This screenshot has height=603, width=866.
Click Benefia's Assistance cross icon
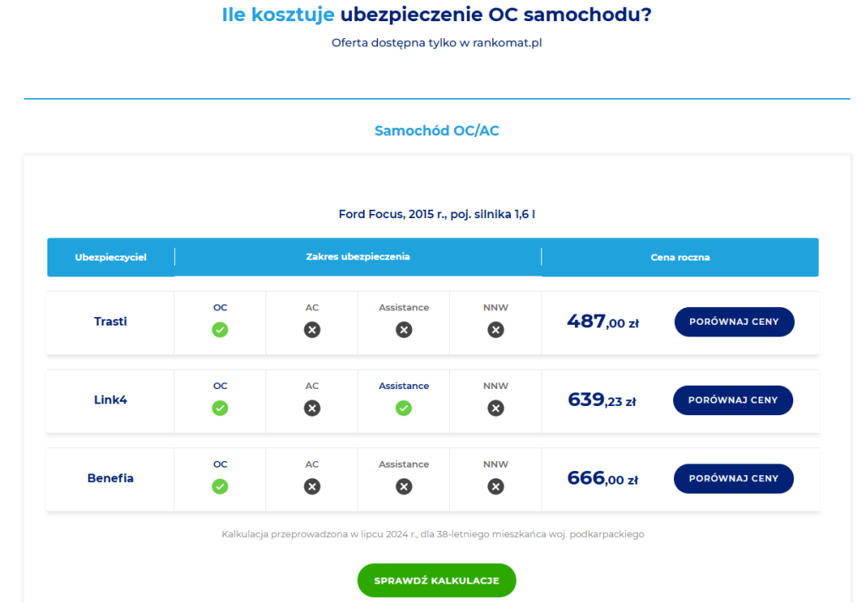[x=404, y=486]
